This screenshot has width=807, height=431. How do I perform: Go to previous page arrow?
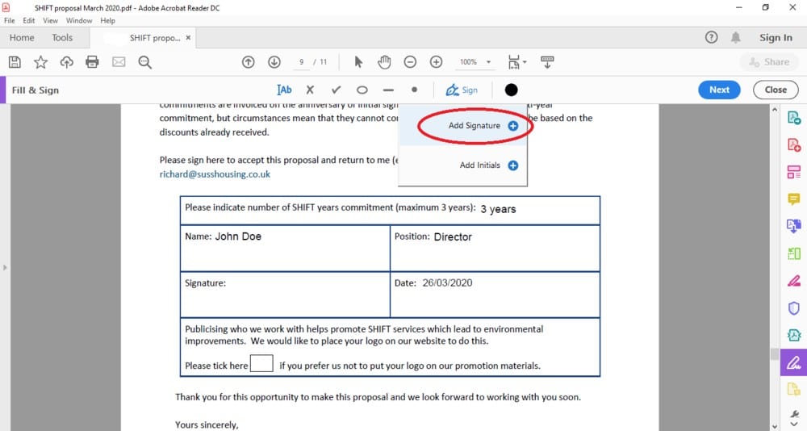[x=248, y=62]
